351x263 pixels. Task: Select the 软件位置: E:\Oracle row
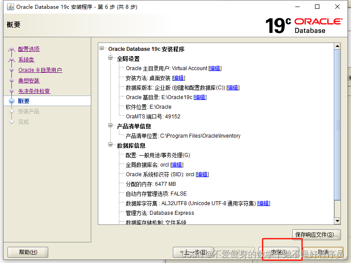coord(149,107)
